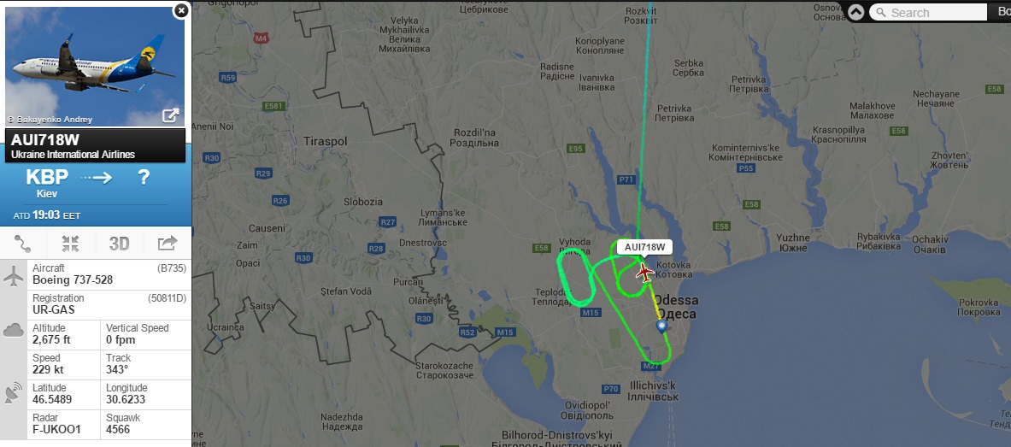1011x447 pixels.
Task: Select the button next to Search
Action: [999, 12]
